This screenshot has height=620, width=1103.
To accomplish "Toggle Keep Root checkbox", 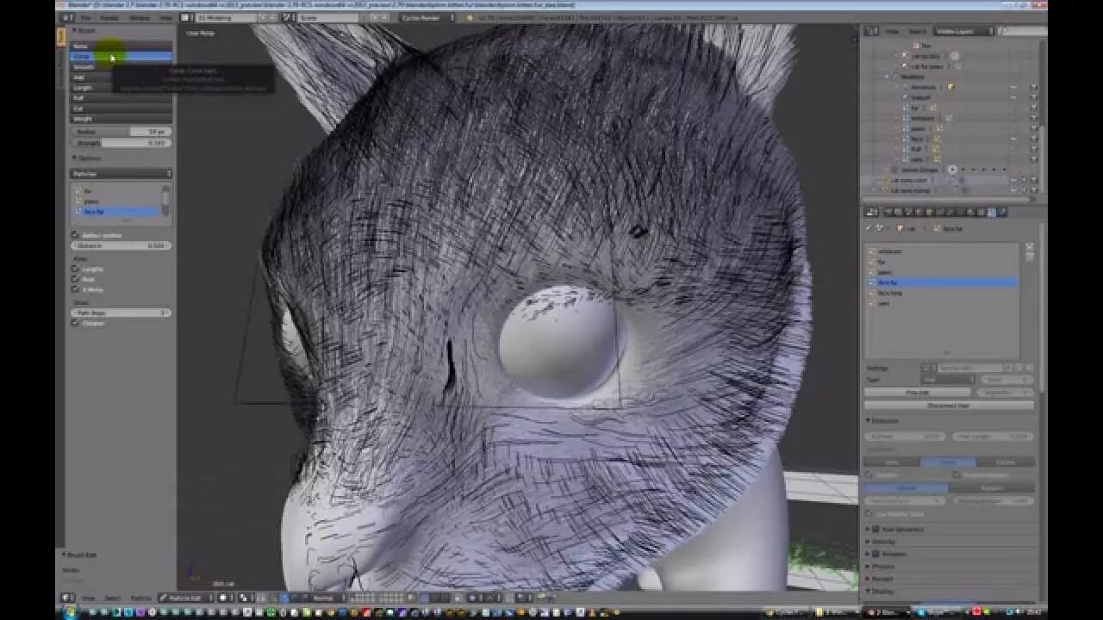I will click(75, 279).
